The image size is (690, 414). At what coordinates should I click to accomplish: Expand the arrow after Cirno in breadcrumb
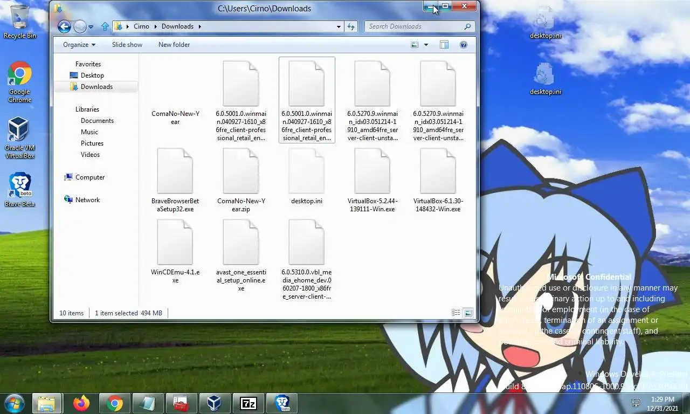(x=156, y=26)
